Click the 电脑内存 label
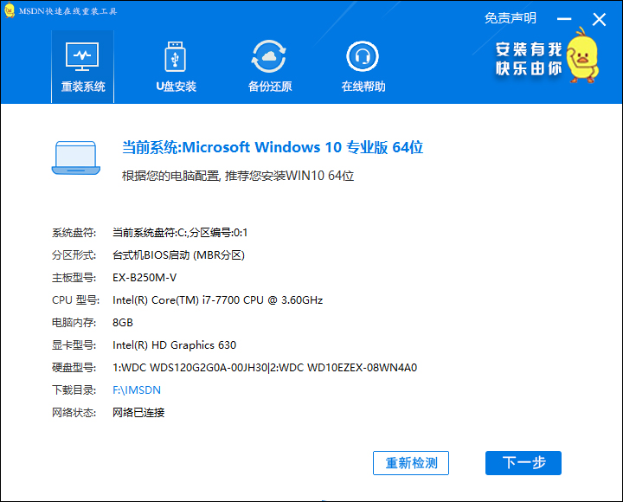 [x=74, y=322]
